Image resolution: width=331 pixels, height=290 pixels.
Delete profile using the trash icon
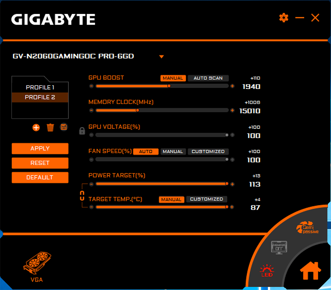coord(50,127)
